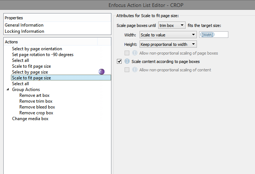
Task: Toggle Allow non-proportional scaling of content checkbox
Action: point(127,70)
